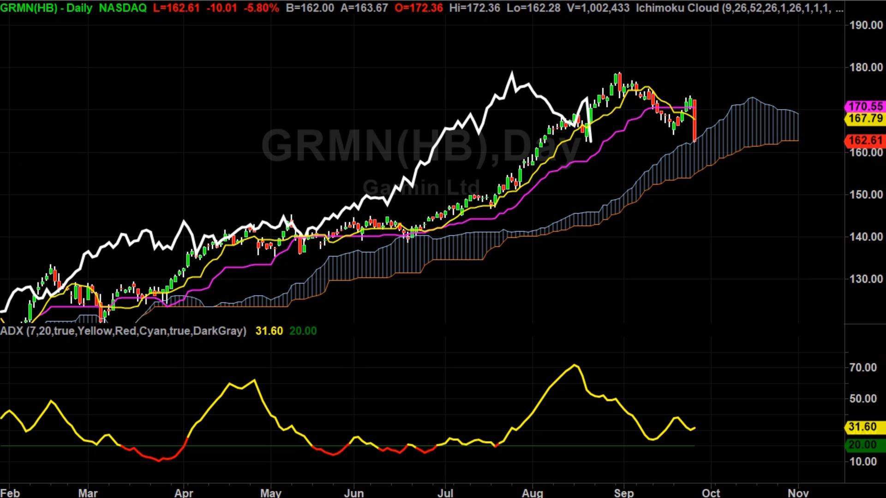This screenshot has width=886, height=498.
Task: Click the May label on time axis
Action: pyautogui.click(x=271, y=492)
